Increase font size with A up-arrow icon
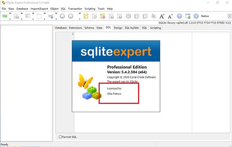The height and width of the screenshot is (147, 232). click(162, 16)
